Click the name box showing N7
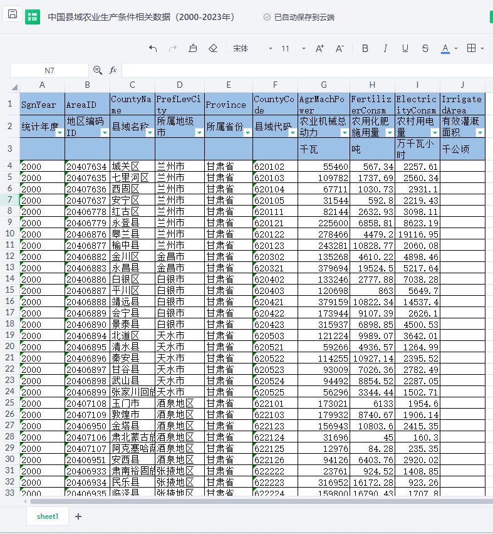The image size is (493, 534). point(49,70)
